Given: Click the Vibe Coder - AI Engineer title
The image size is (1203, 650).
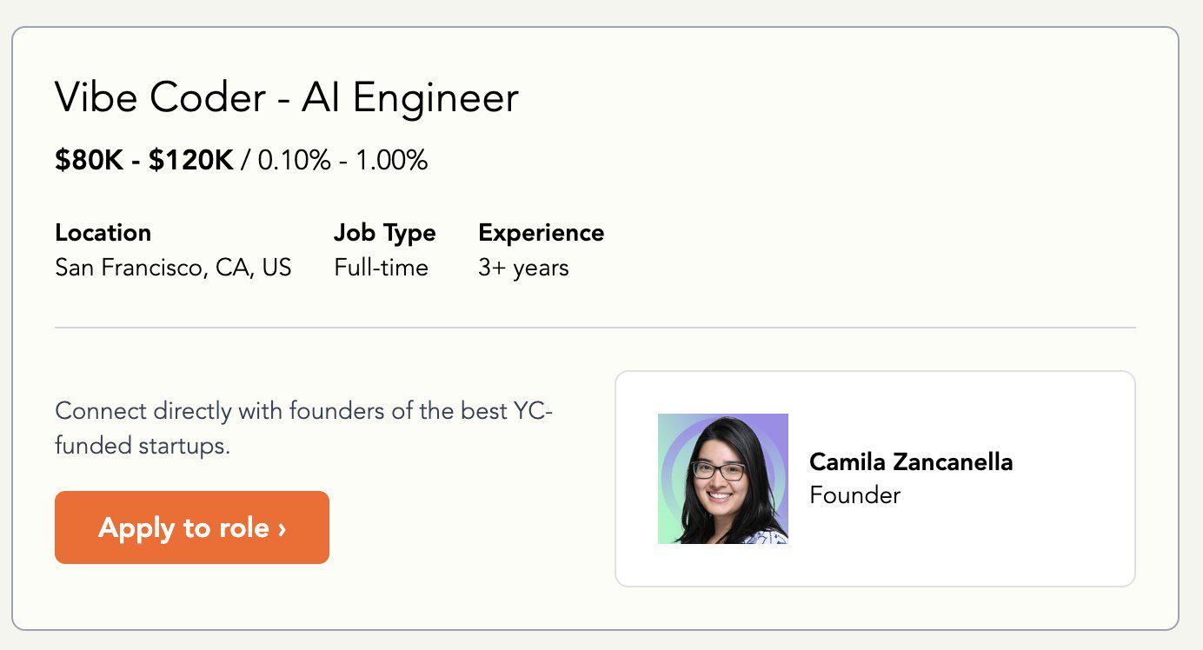Looking at the screenshot, I should click(x=286, y=97).
